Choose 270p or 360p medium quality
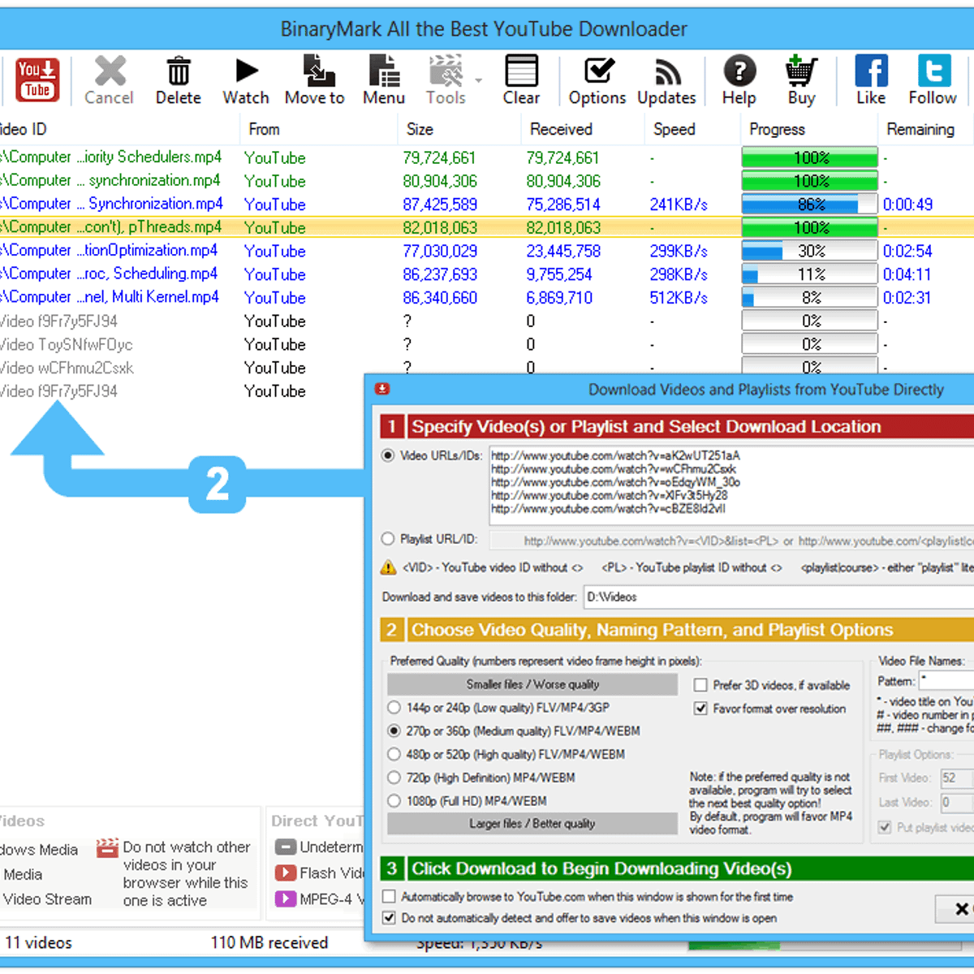974x974 pixels. [394, 730]
